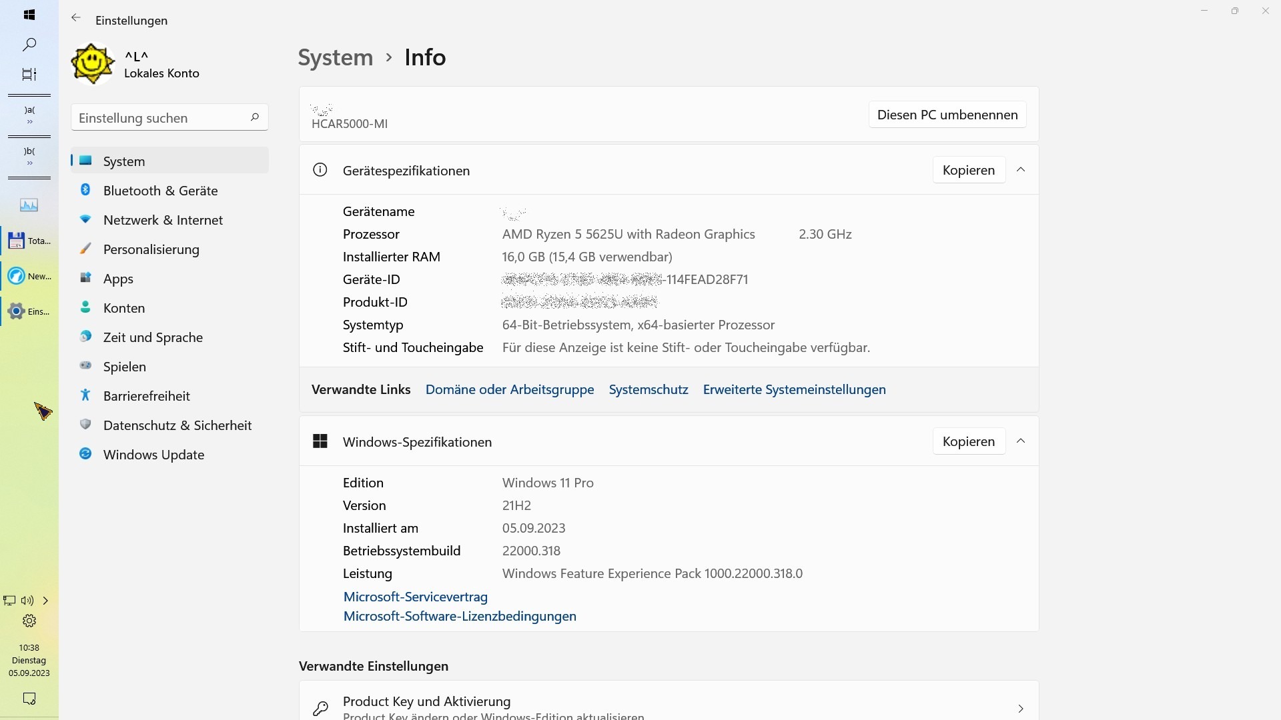Click Diesen PC umbenennen button
This screenshot has width=1281, height=720.
(x=947, y=115)
